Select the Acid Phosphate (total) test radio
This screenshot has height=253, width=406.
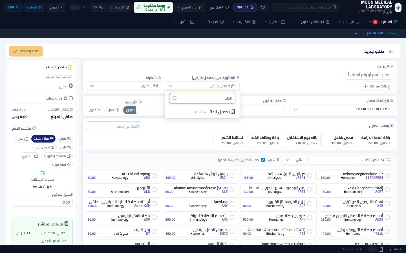click(x=387, y=189)
